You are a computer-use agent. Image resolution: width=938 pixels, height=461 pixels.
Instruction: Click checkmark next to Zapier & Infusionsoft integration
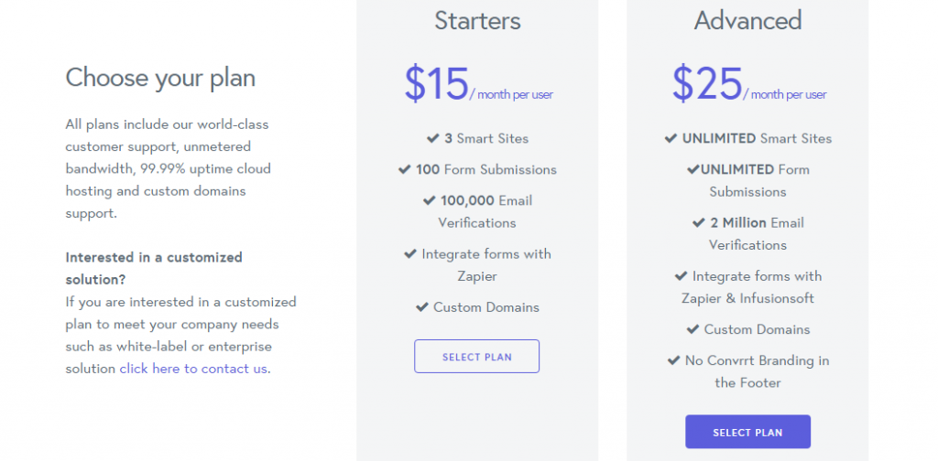[681, 276]
